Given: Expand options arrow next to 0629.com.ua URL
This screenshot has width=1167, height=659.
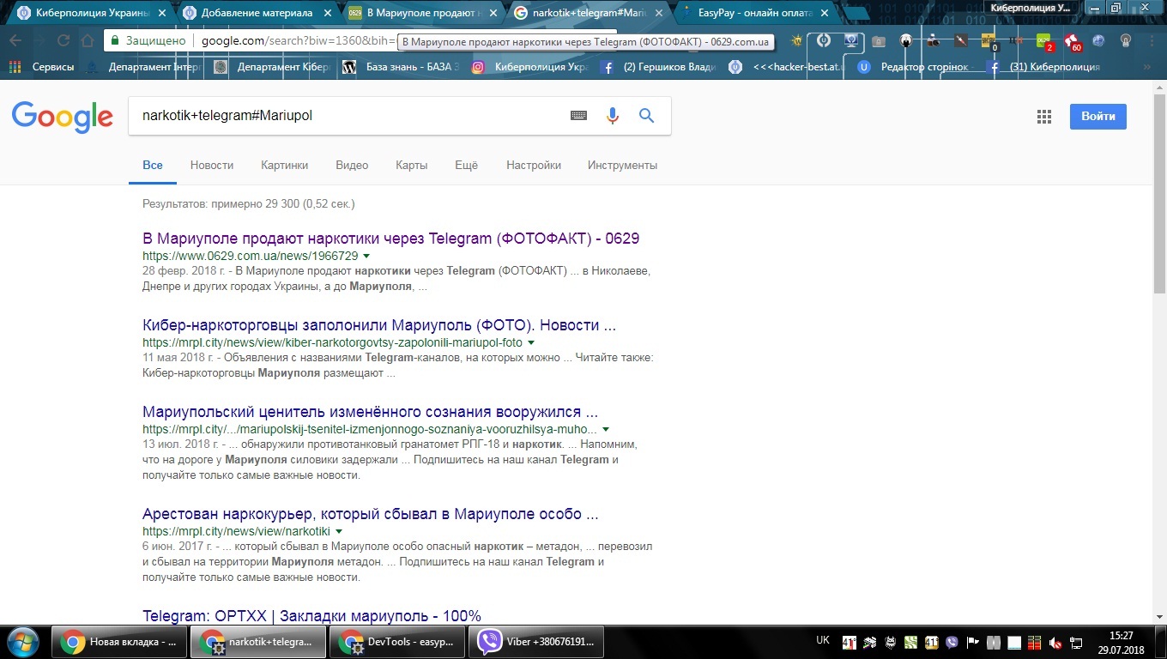Looking at the screenshot, I should click(x=366, y=257).
